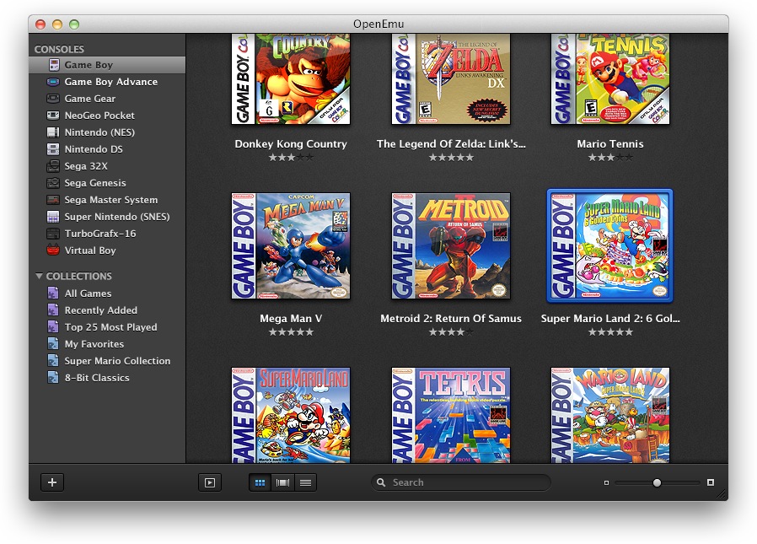Click the star rating under Donkey Kong Country

point(291,157)
